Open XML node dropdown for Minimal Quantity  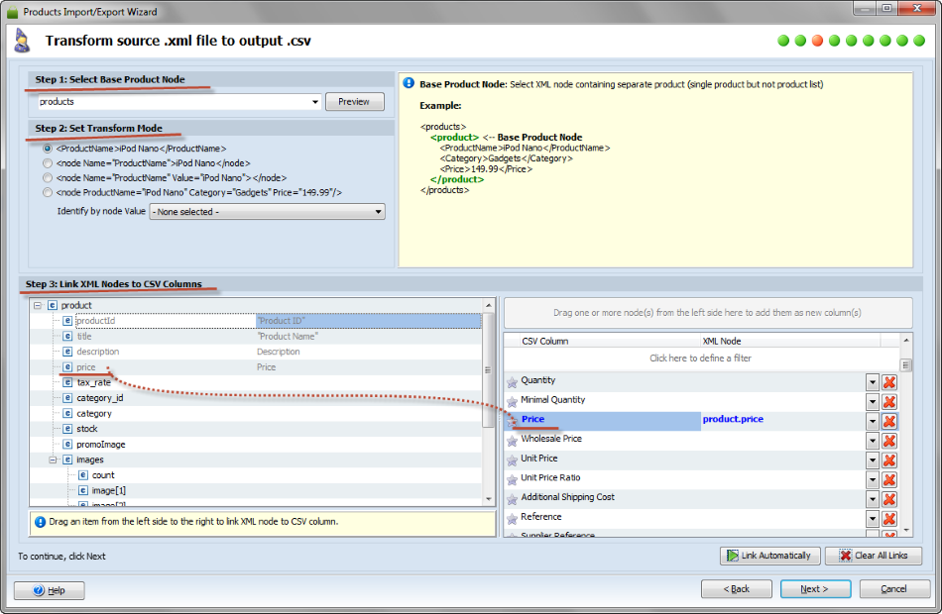click(x=873, y=401)
